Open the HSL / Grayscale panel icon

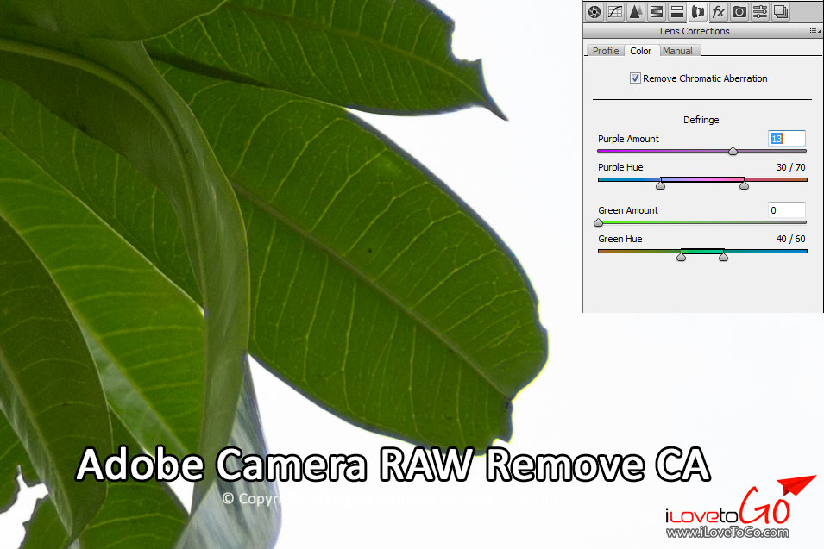pyautogui.click(x=657, y=11)
